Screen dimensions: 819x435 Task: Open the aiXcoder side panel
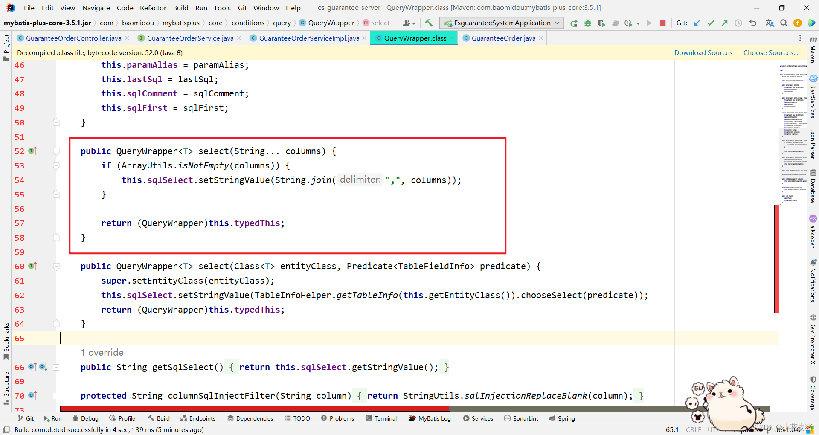click(x=813, y=231)
